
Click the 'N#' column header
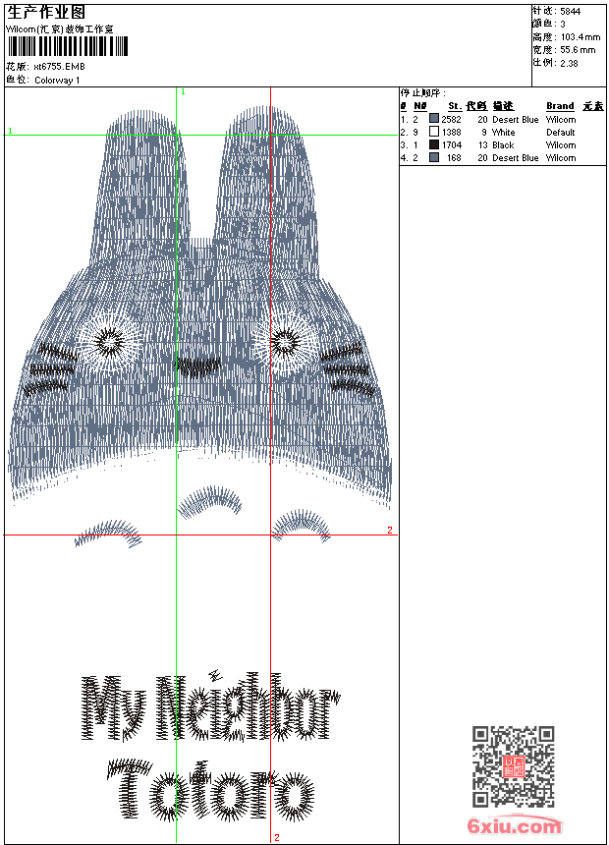click(x=420, y=106)
